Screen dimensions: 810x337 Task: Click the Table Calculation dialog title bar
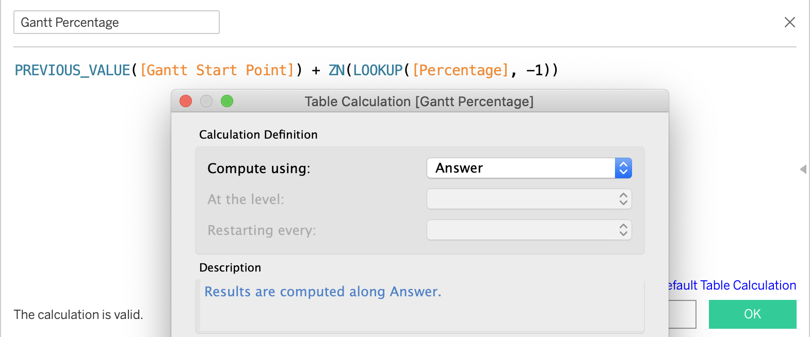(419, 102)
